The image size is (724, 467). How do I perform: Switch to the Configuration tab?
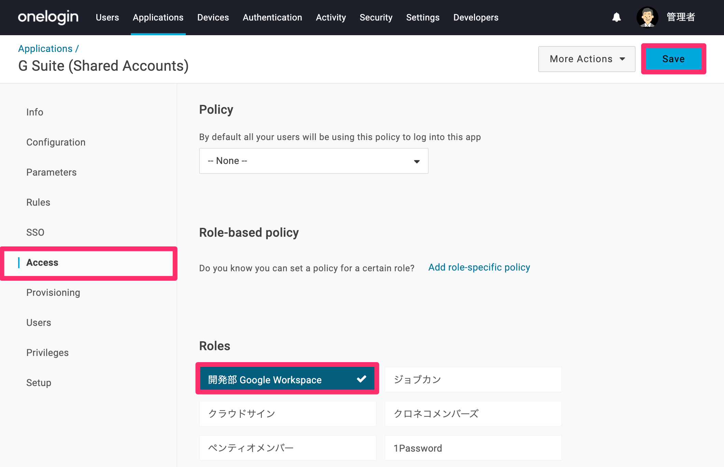click(x=56, y=142)
